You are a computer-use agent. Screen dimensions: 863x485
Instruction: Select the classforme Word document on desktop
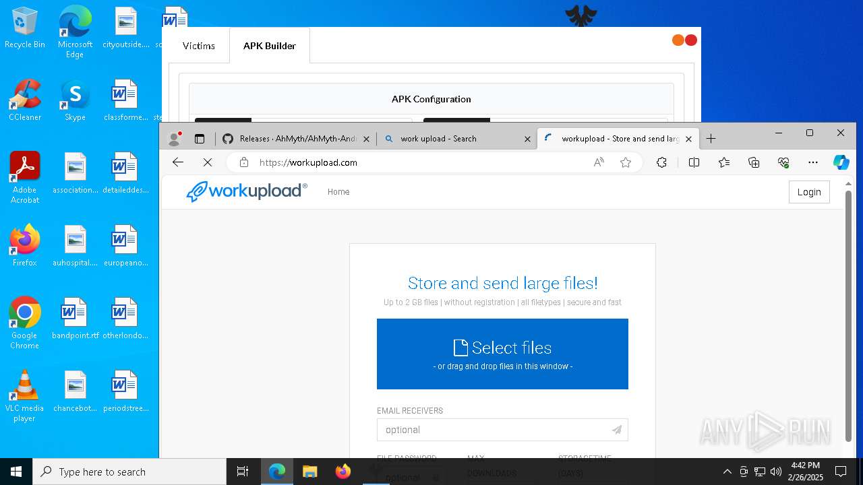click(125, 100)
